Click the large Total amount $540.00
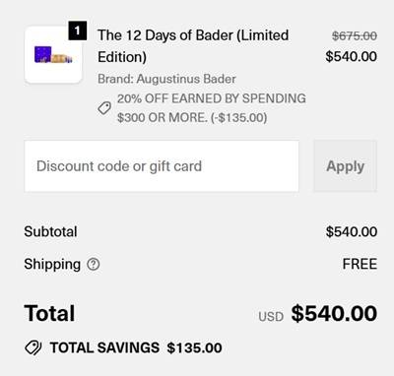This screenshot has width=394, height=376. [x=334, y=313]
